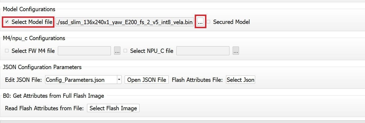Uncheck the Select Model file checkbox
This screenshot has width=365, height=123.
[7, 22]
